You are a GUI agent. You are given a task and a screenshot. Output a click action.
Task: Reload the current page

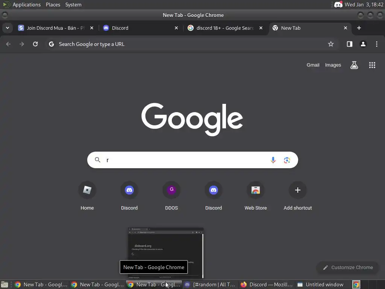tap(35, 44)
